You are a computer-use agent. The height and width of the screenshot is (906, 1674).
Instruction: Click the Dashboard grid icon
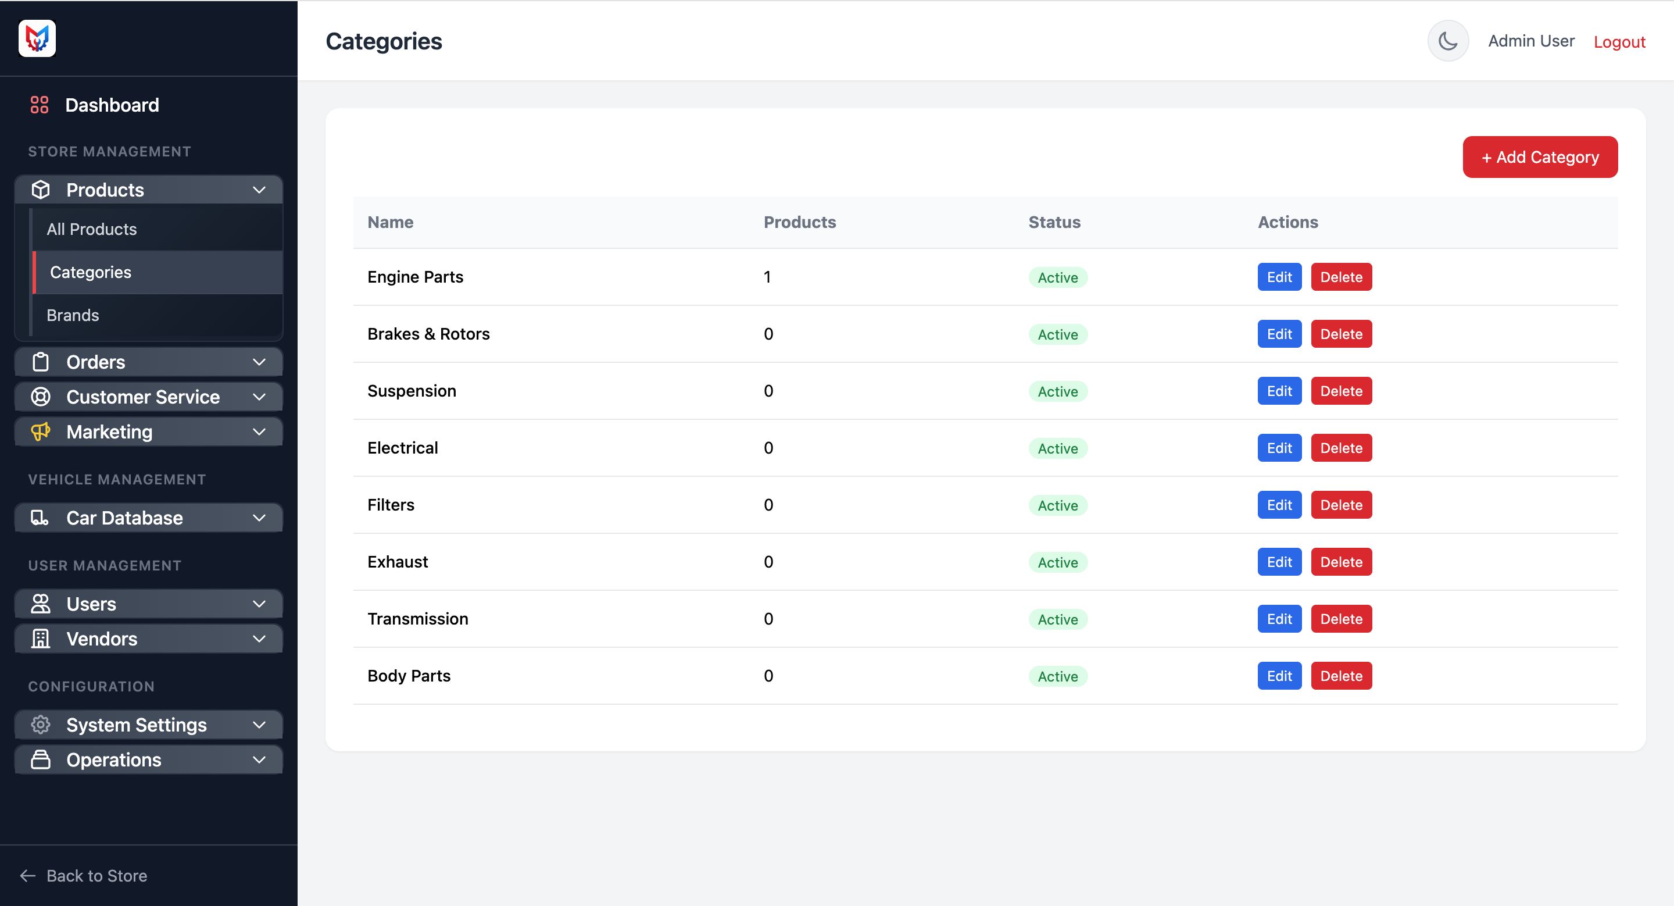coord(40,105)
